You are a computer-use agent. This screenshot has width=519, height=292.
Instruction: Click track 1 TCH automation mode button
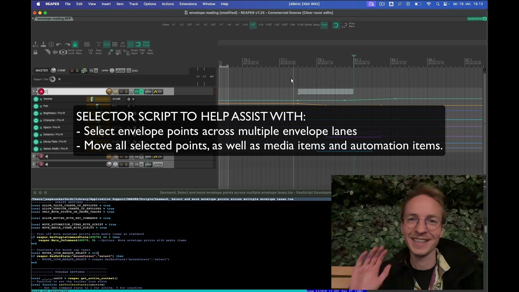click(158, 92)
